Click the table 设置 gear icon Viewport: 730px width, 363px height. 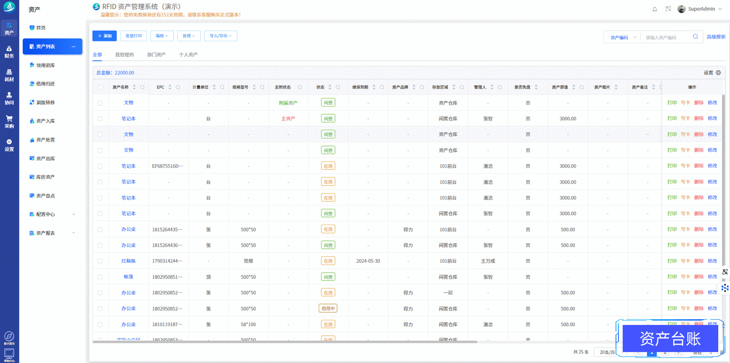[x=718, y=73]
